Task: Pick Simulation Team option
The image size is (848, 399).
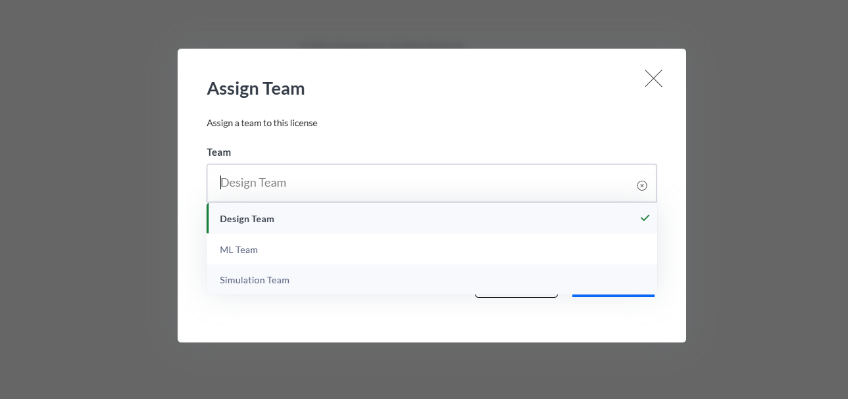Action: point(432,280)
